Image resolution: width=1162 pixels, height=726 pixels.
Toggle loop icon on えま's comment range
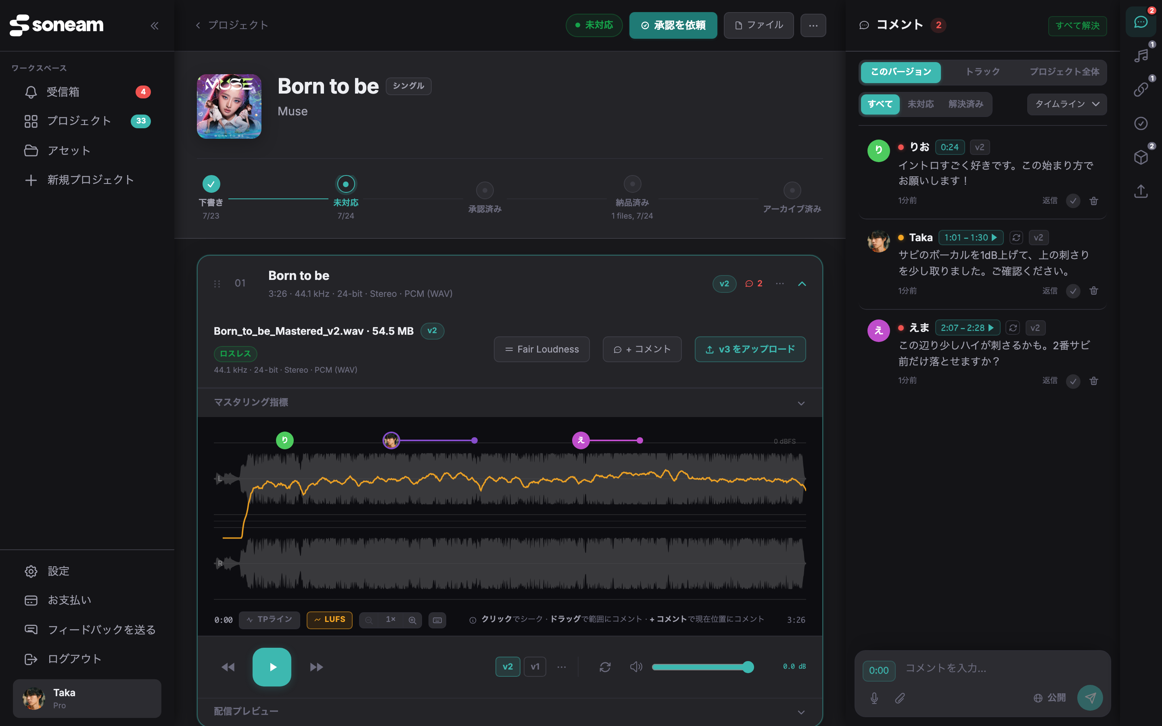pos(1013,328)
